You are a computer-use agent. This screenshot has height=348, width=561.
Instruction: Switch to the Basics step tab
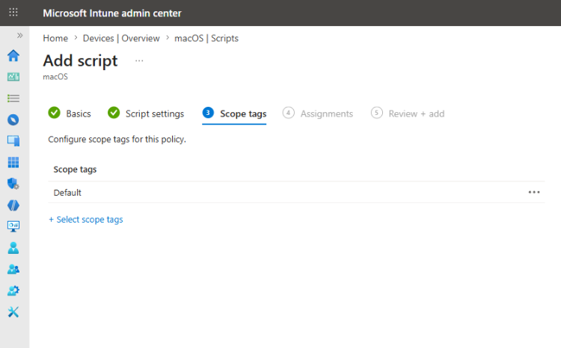[x=70, y=114]
